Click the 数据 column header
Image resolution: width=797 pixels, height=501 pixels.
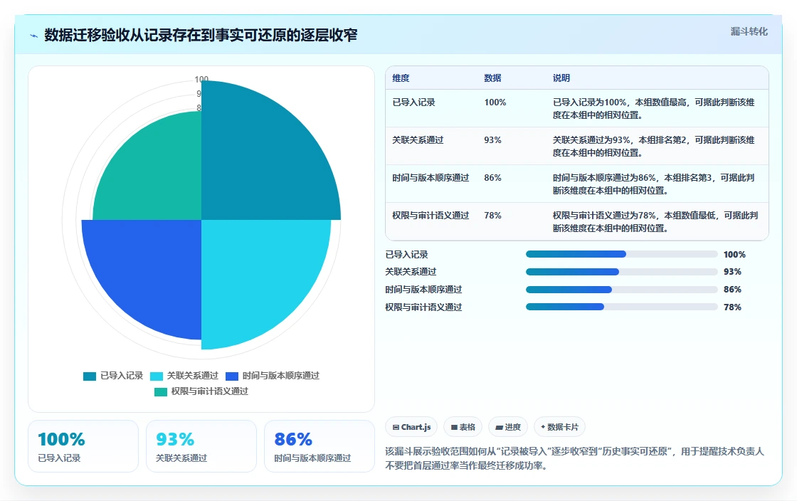pyautogui.click(x=492, y=78)
